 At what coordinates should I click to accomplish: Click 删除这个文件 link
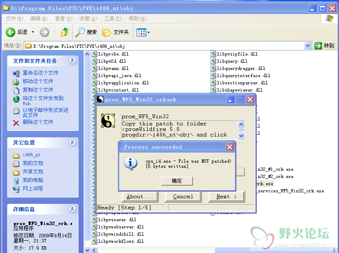pyautogui.click(x=38, y=122)
